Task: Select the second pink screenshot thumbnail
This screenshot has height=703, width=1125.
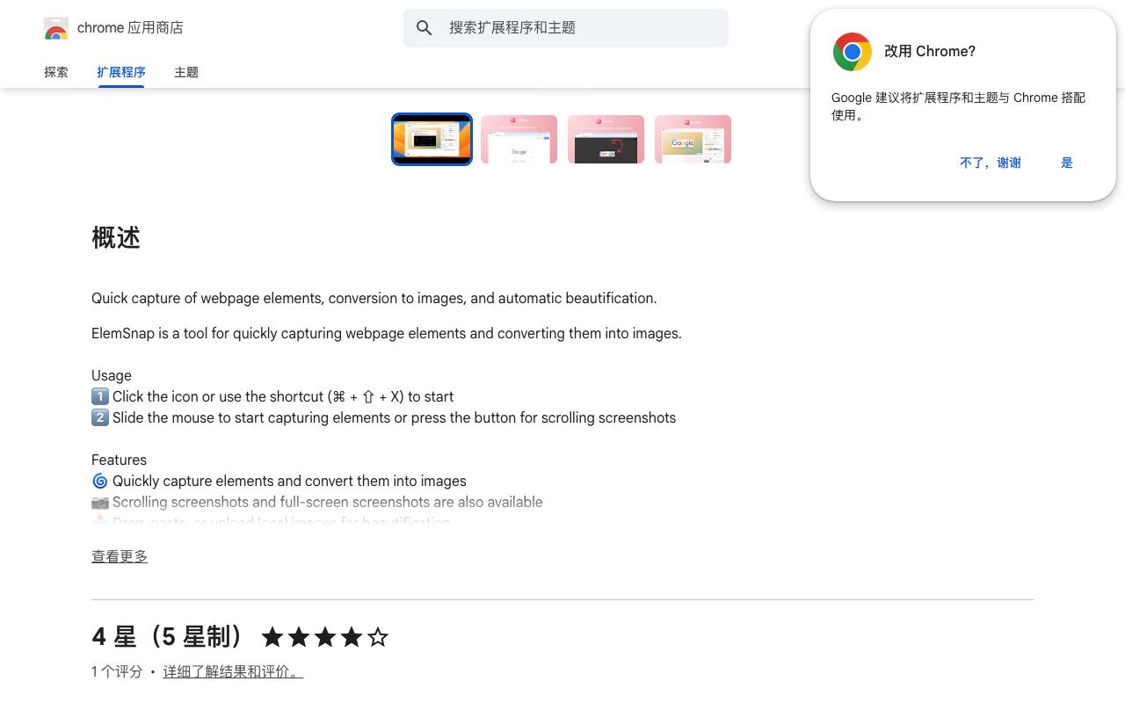Action: click(x=519, y=139)
